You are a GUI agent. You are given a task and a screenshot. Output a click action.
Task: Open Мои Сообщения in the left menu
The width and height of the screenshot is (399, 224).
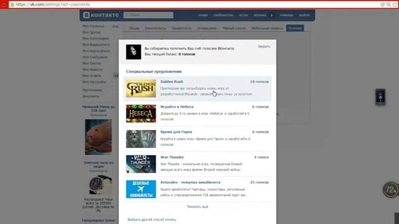[x=95, y=57]
